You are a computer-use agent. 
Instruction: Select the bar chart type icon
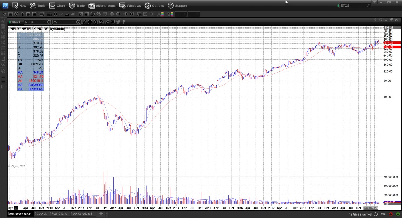tap(49, 14)
